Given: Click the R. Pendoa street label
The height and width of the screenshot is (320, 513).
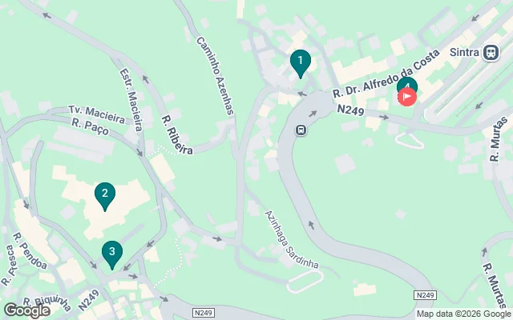Looking at the screenshot, I should tap(30, 250).
